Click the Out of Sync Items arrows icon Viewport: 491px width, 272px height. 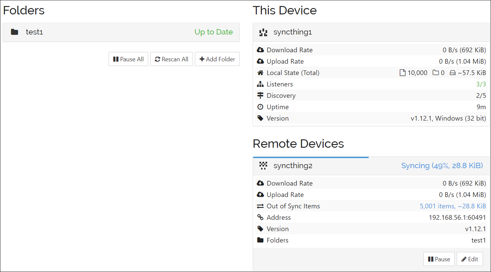[260, 206]
